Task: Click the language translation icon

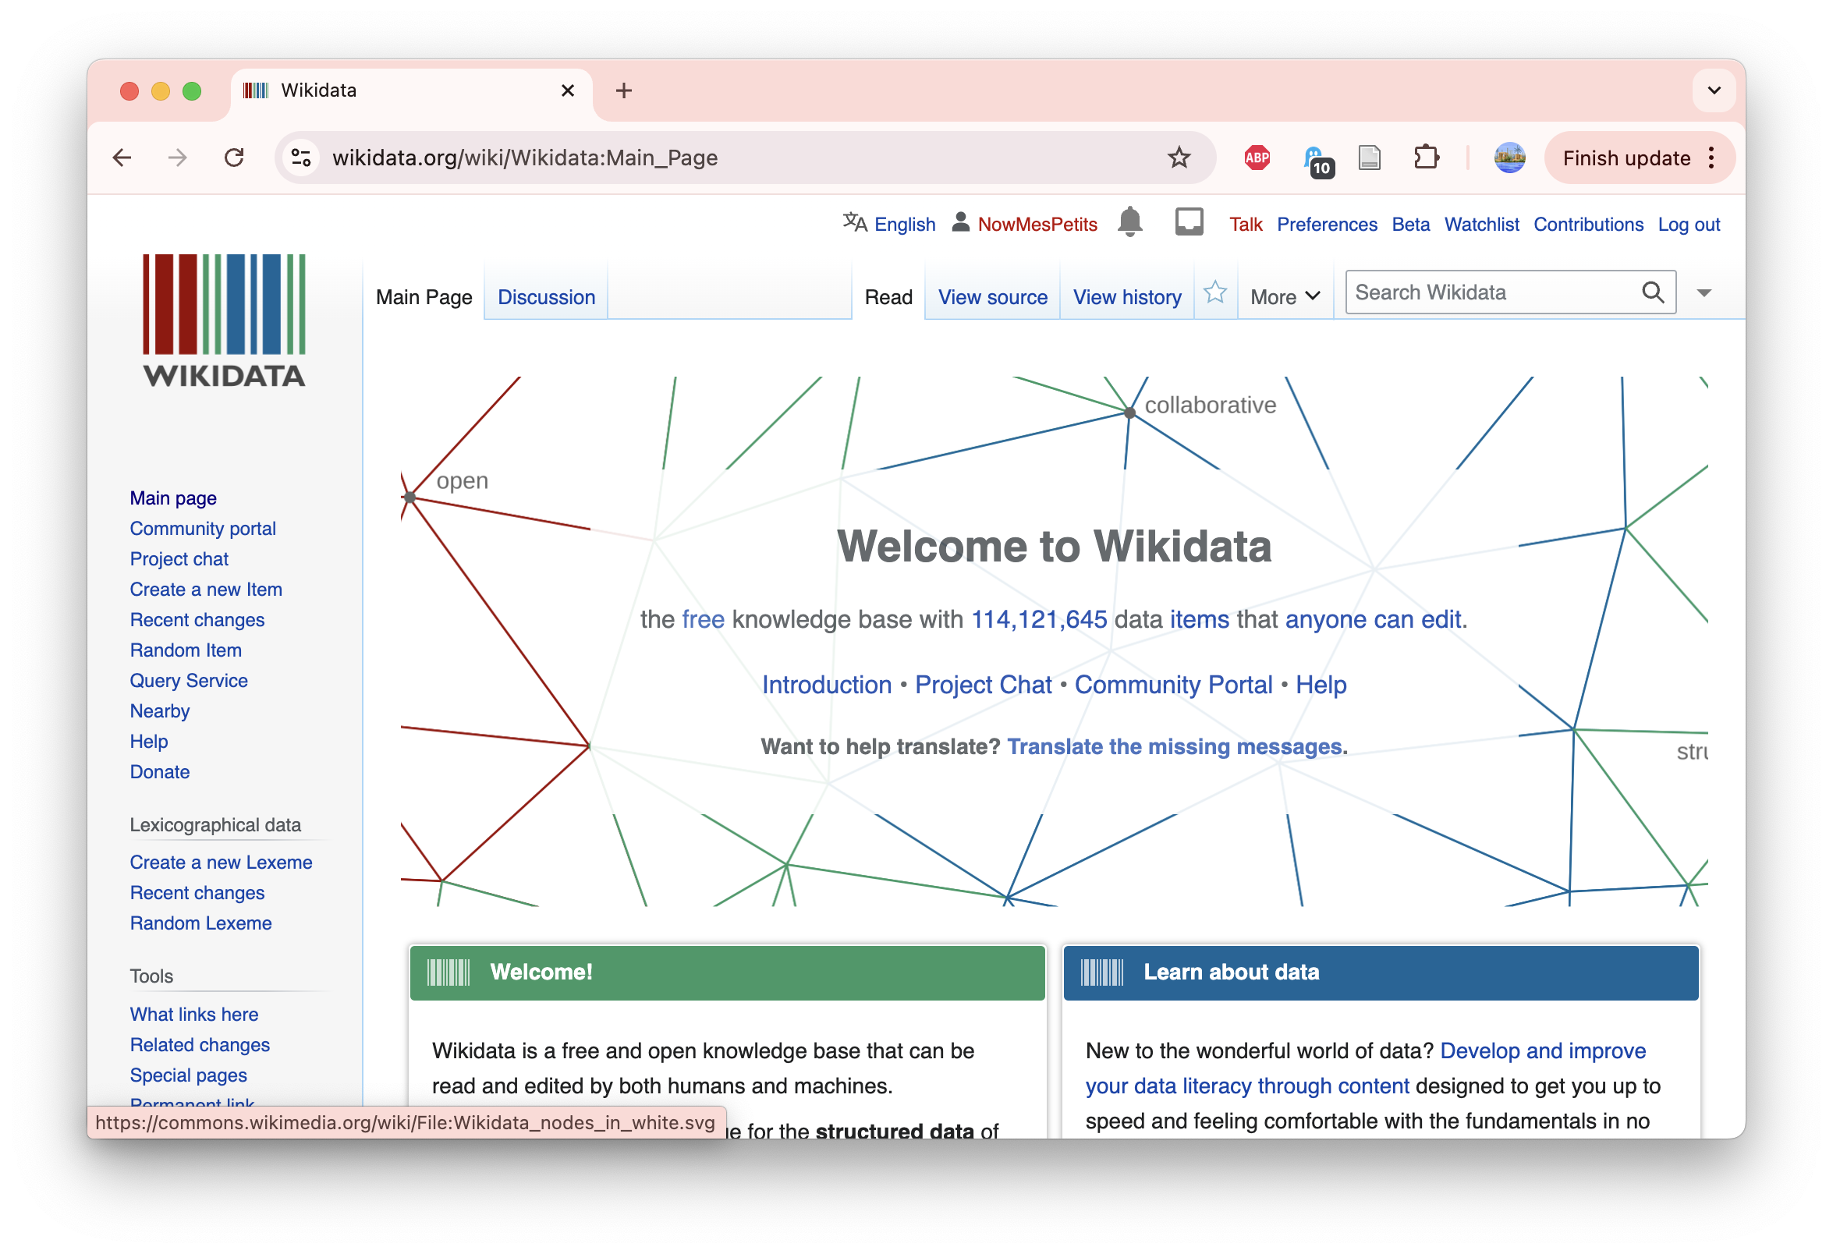Action: tap(855, 225)
